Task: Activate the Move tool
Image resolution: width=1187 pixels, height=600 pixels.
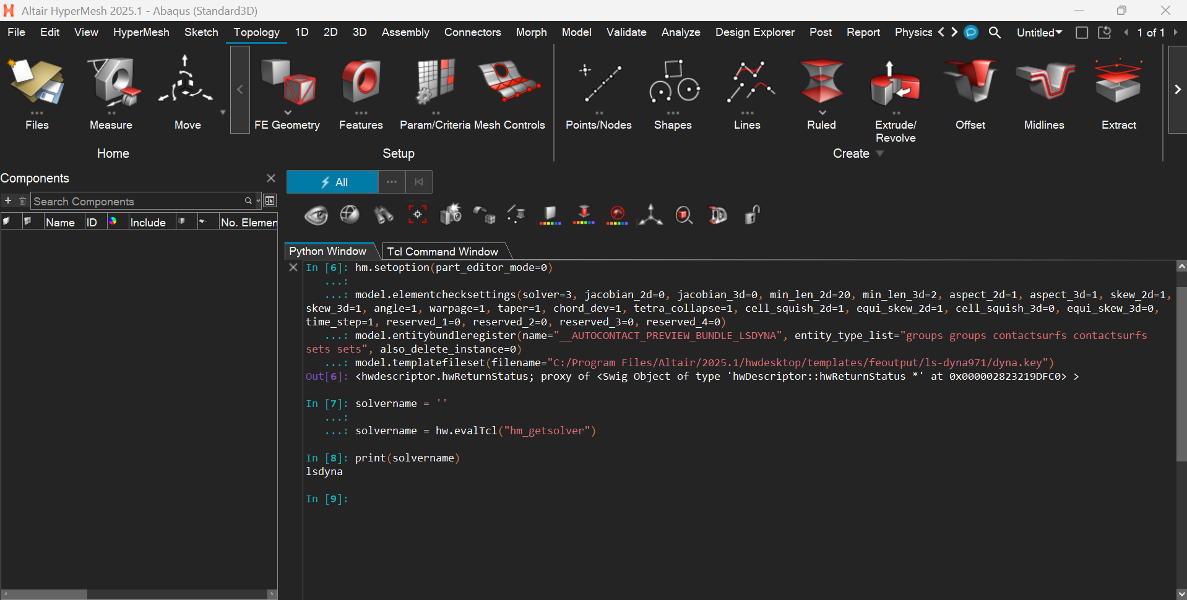Action: click(185, 93)
